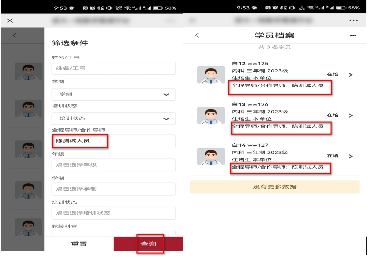Screen dimensions: 368x261
Task: Close the filter page with X icon
Action: coord(10,21)
